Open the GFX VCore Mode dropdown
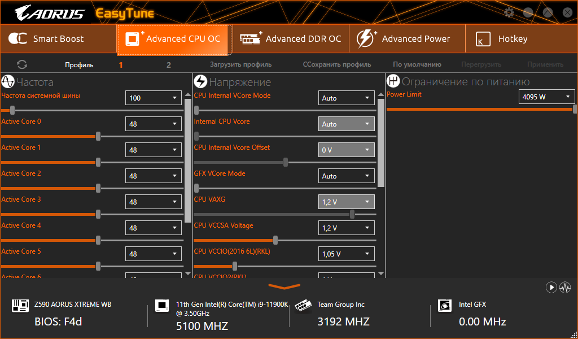 coord(347,176)
